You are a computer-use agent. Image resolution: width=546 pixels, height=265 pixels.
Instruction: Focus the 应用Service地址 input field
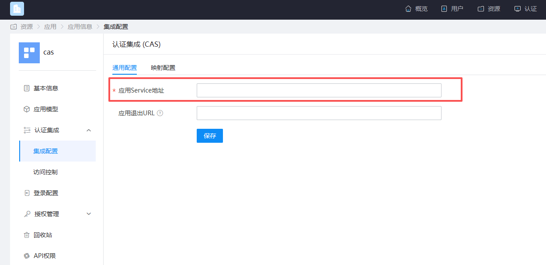pyautogui.click(x=319, y=90)
